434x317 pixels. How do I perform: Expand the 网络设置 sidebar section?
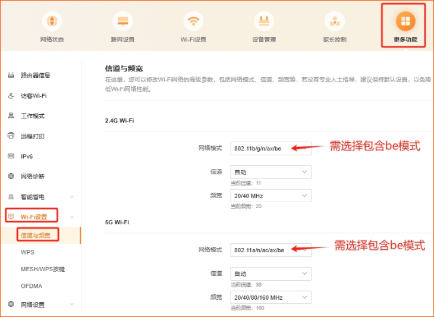pyautogui.click(x=71, y=305)
